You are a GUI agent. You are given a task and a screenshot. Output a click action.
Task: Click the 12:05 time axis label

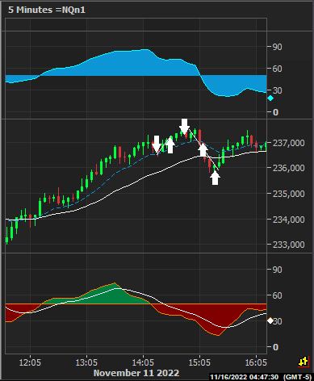click(x=30, y=362)
